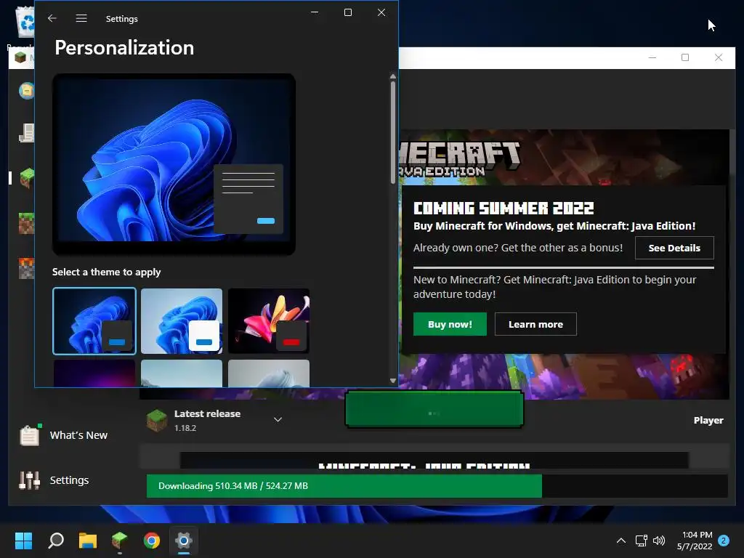Select the light Windows bloom theme
The width and height of the screenshot is (744, 558).
point(181,320)
